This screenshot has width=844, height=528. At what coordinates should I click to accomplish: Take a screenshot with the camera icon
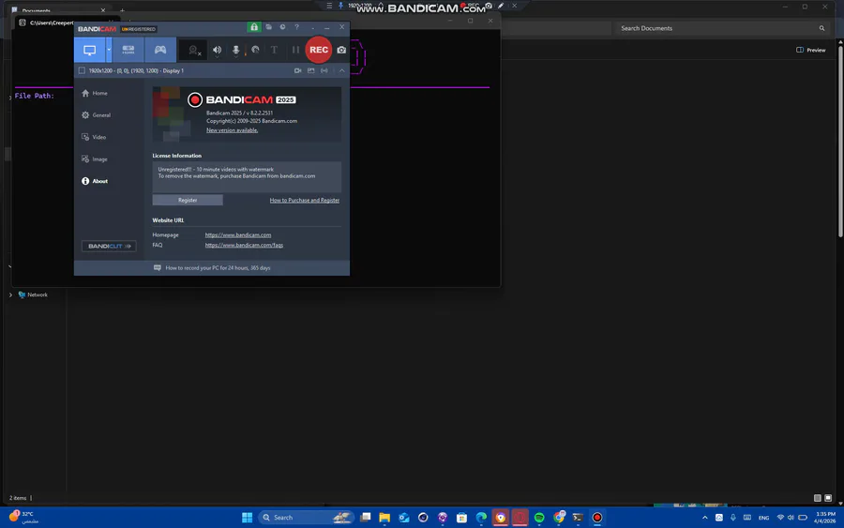click(x=341, y=50)
